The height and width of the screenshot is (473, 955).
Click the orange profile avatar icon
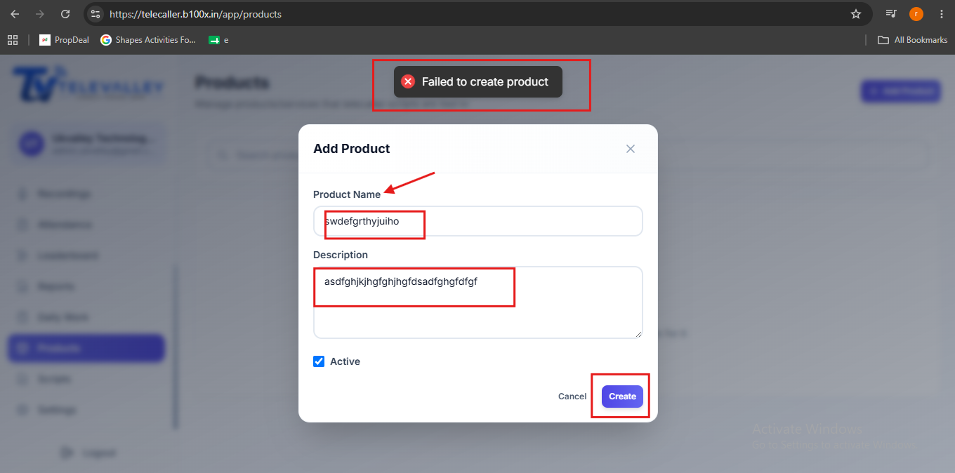pos(916,14)
